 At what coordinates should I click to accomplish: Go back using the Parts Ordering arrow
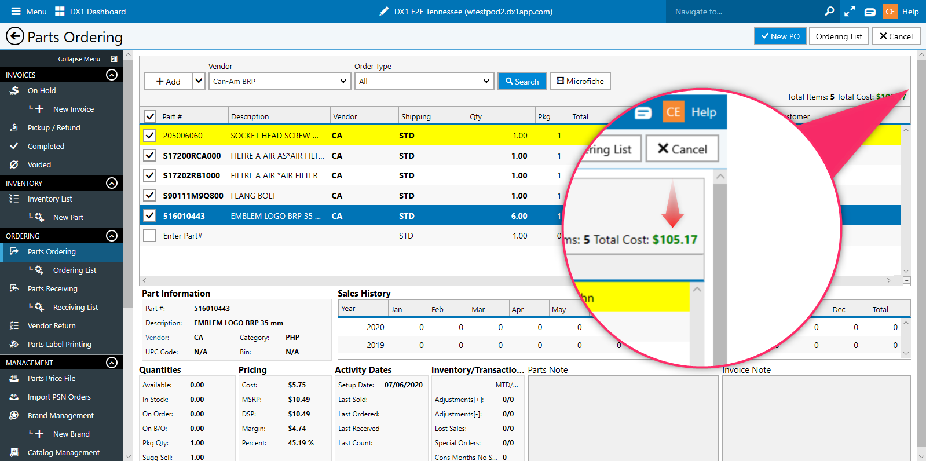click(x=15, y=36)
